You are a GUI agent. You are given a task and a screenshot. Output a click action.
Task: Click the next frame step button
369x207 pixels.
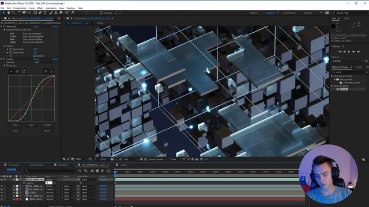coord(353,52)
